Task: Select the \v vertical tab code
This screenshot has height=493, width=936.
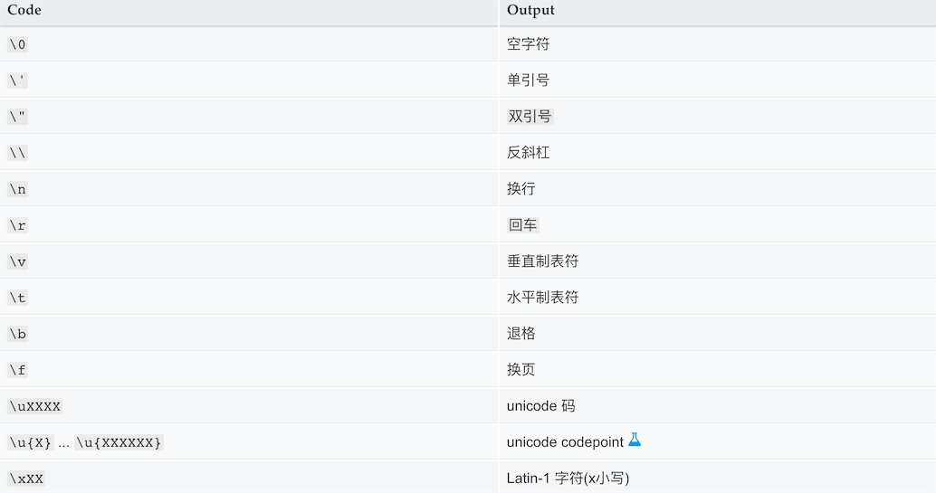Action: point(18,261)
